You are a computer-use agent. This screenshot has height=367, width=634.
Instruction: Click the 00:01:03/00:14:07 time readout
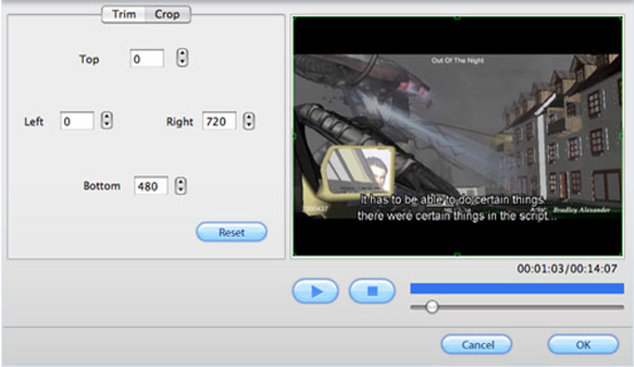(567, 268)
